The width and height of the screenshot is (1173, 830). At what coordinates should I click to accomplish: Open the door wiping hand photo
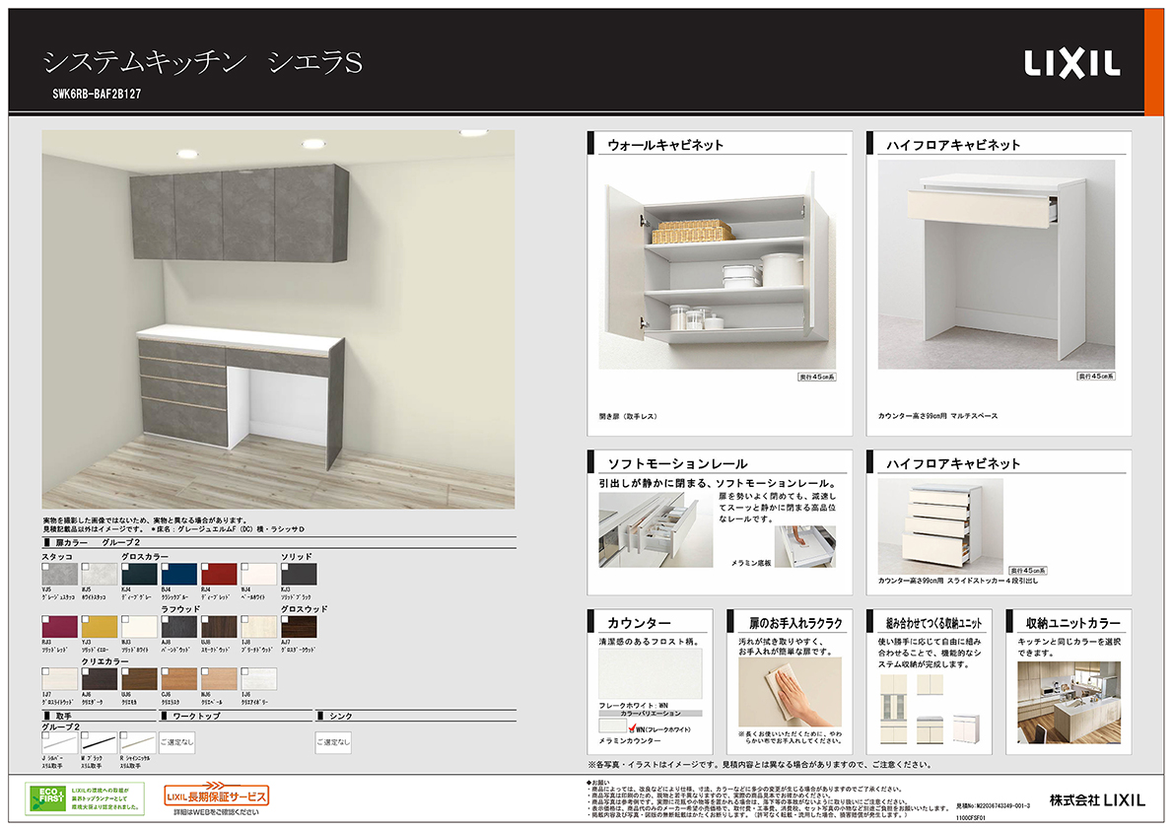click(x=790, y=692)
